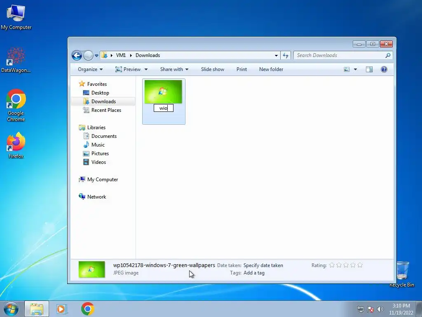This screenshot has width=422, height=317.
Task: Click the details pane wallpaper preview thumbnail
Action: (91, 269)
